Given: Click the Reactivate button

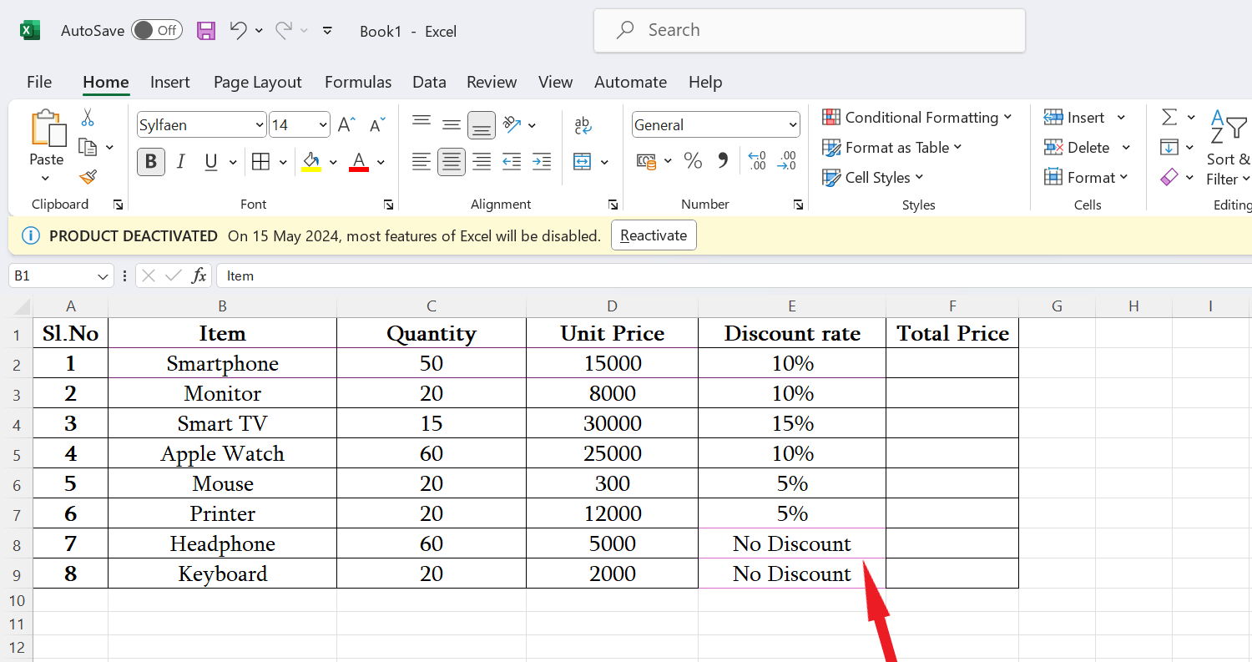Looking at the screenshot, I should 654,235.
